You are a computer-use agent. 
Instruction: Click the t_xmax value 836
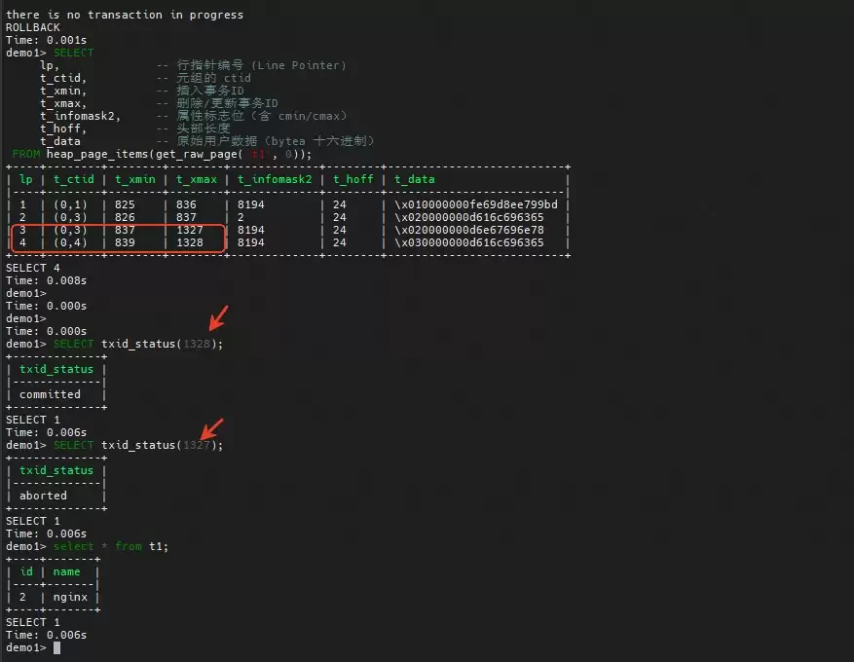click(186, 204)
